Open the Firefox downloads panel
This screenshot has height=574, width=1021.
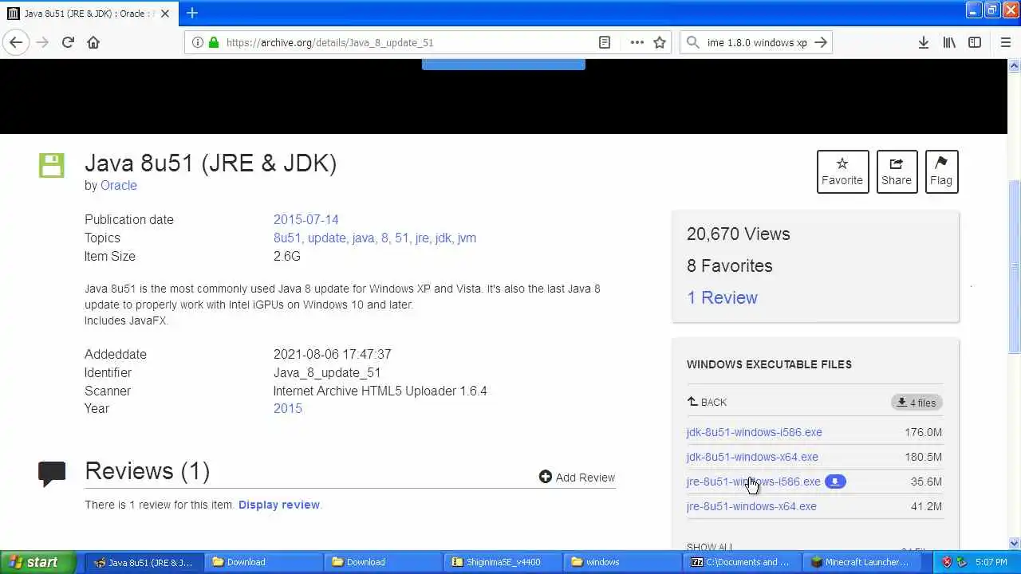click(923, 42)
